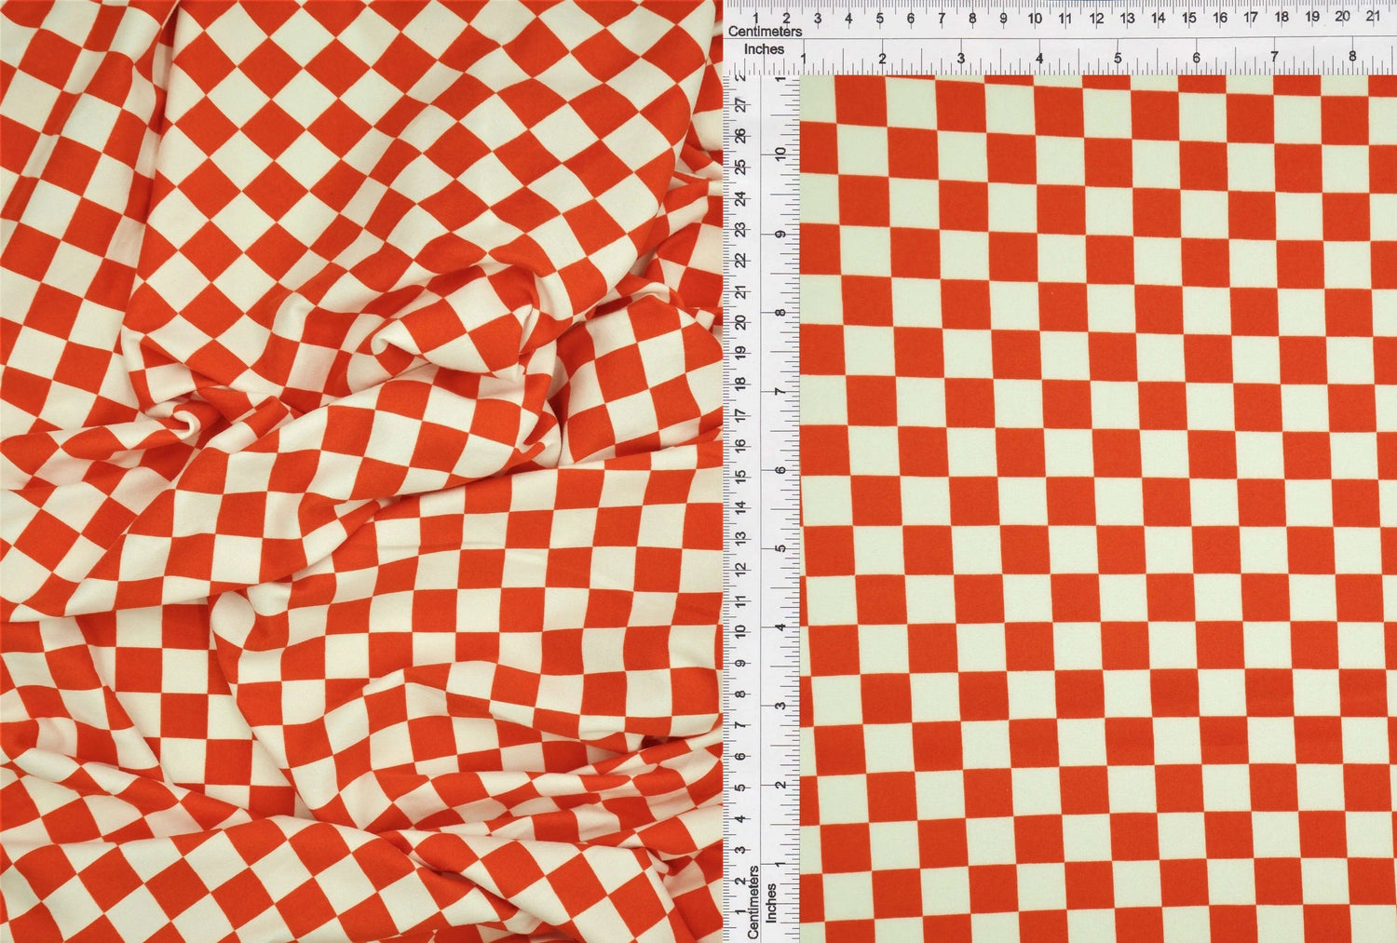Click the 5 cm mark on top ruler
Image resolution: width=1397 pixels, height=943 pixels.
(879, 18)
